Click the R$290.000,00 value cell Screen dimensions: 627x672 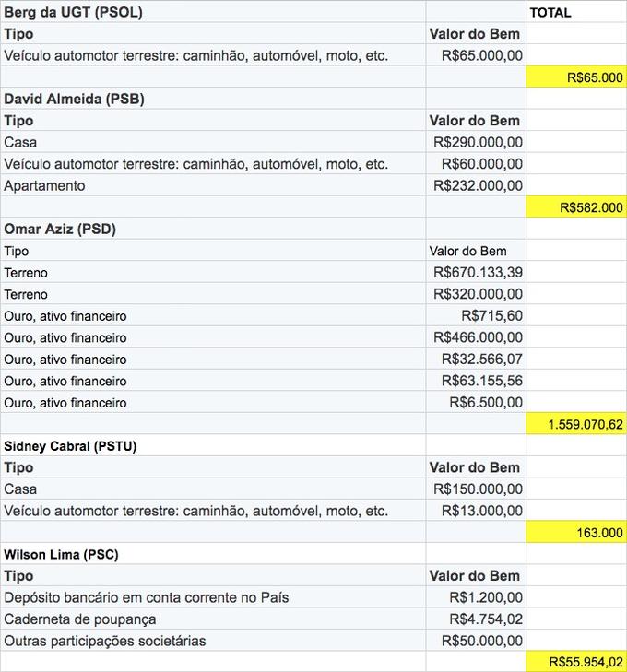coord(476,143)
